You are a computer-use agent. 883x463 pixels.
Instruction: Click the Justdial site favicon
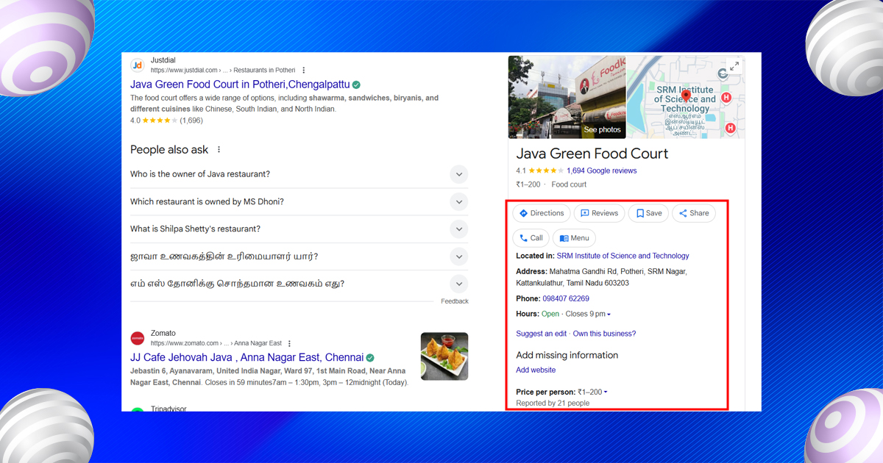[138, 65]
